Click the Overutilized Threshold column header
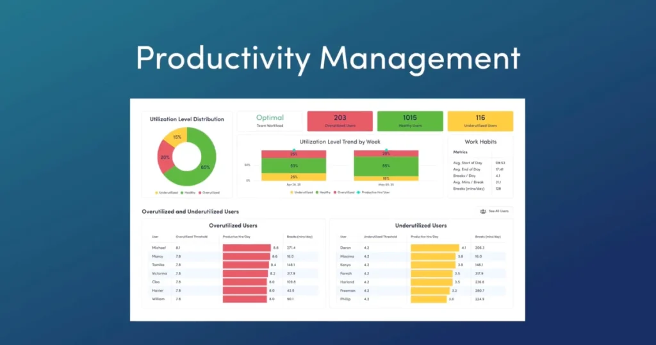 (x=192, y=237)
